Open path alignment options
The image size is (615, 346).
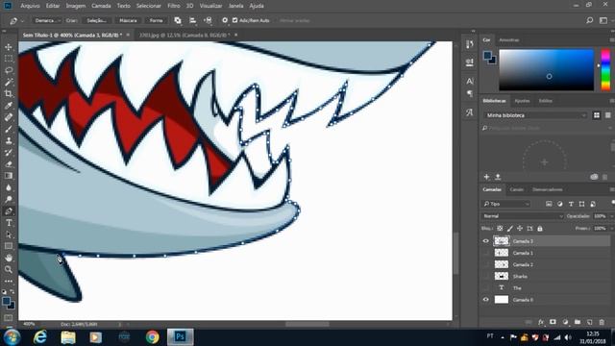(x=192, y=20)
